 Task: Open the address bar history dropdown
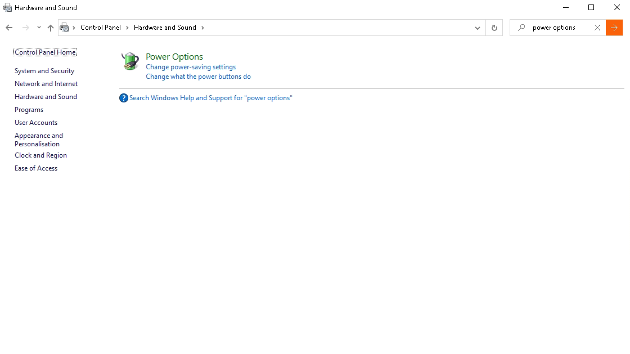(478, 28)
